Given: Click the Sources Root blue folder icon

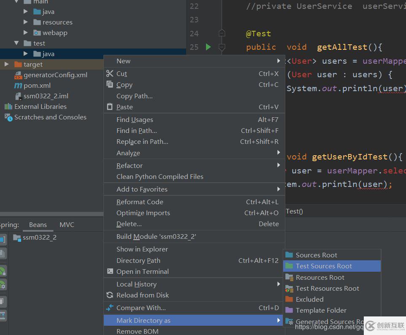Looking at the screenshot, I should tap(289, 255).
